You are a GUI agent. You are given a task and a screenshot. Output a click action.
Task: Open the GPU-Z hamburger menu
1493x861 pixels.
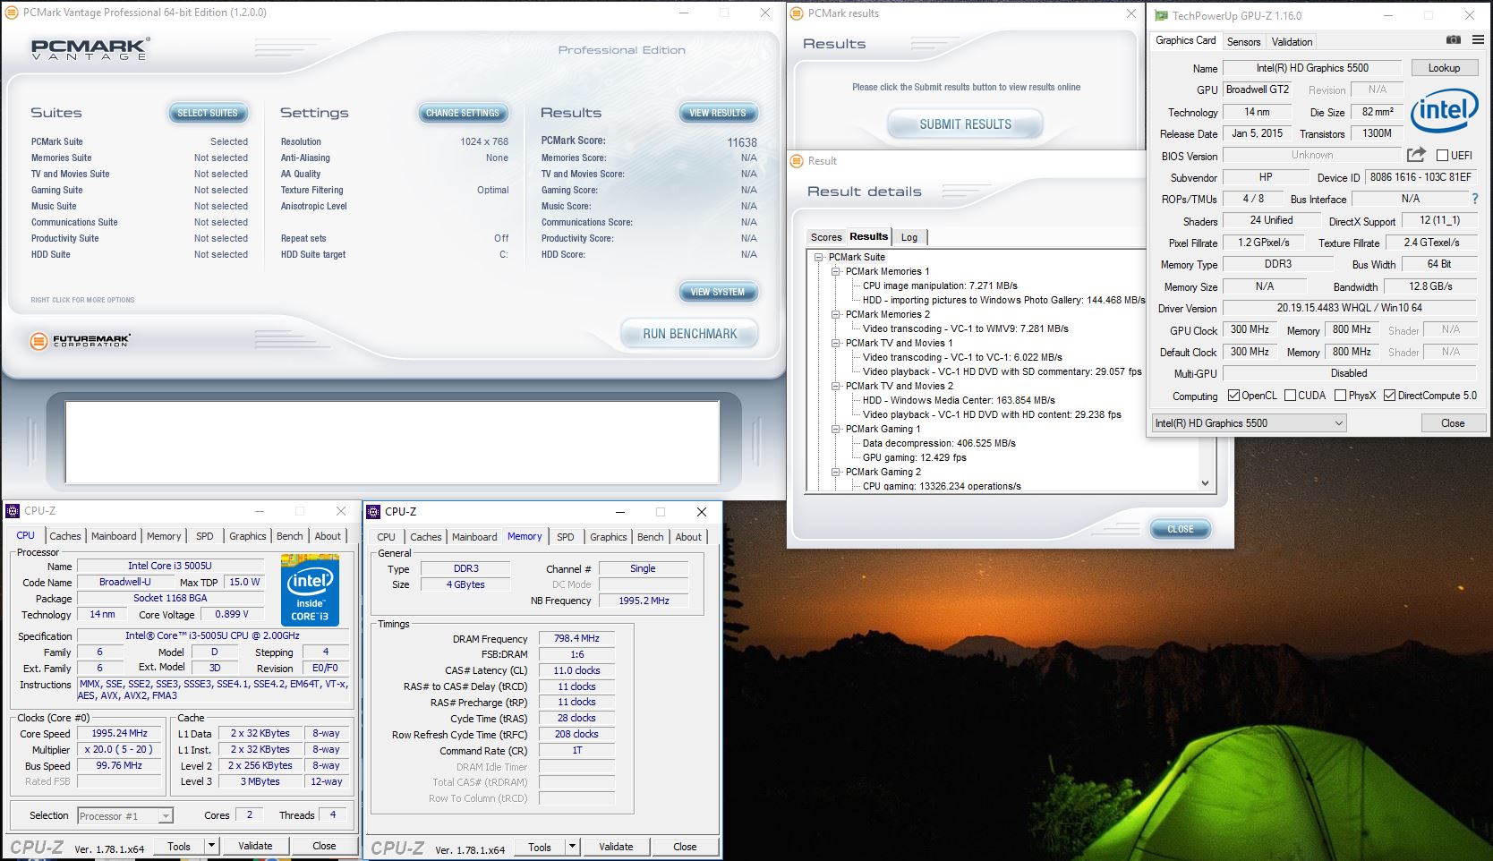tap(1478, 40)
